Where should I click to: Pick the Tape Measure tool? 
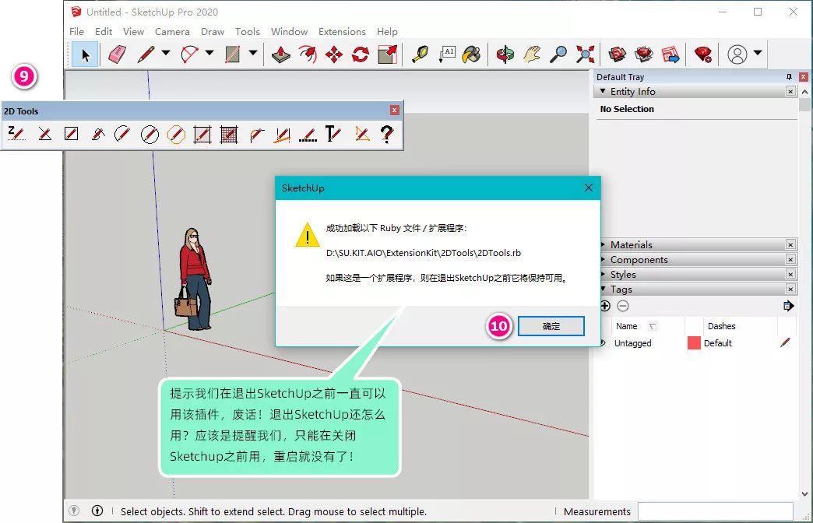[x=420, y=54]
